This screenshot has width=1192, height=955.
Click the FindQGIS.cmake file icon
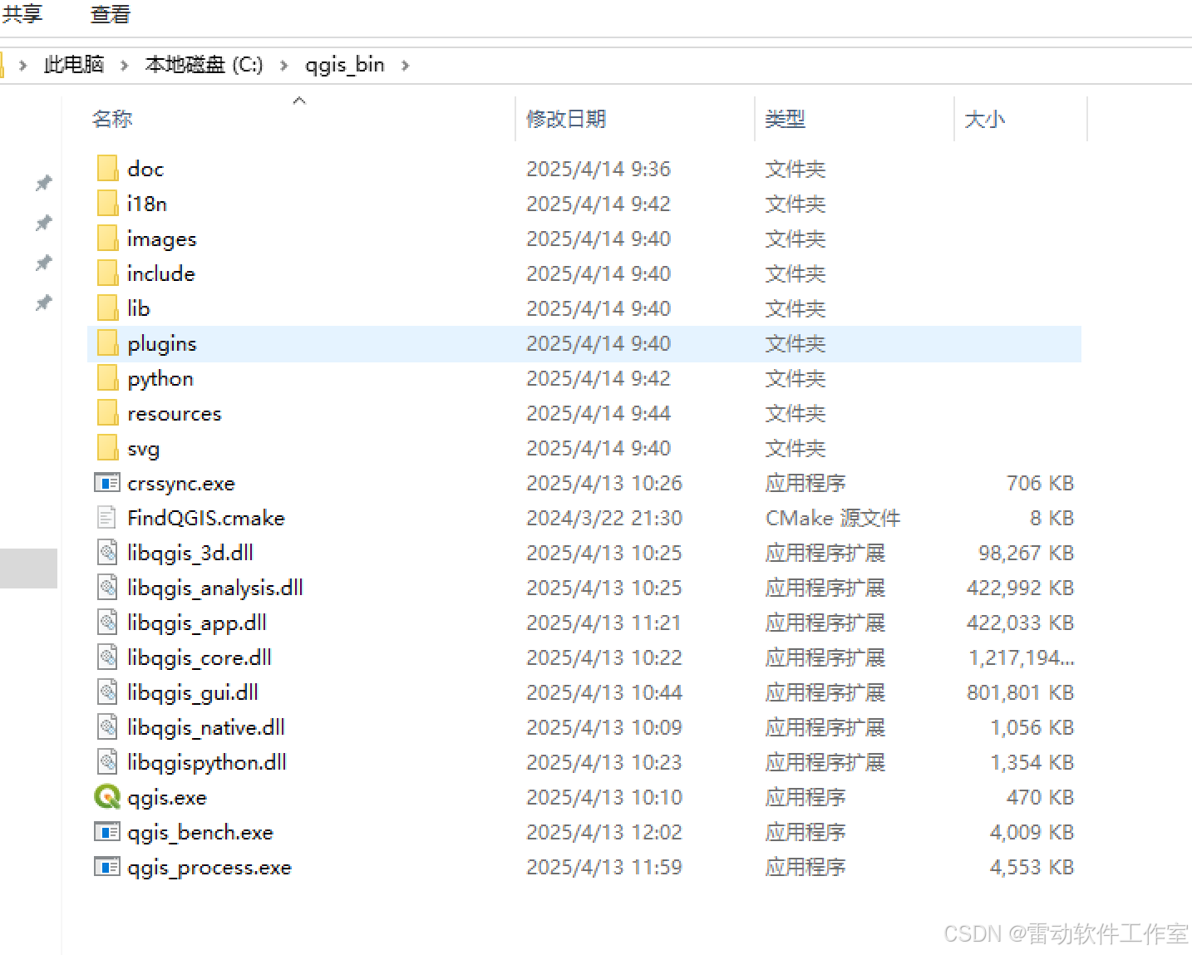pyautogui.click(x=107, y=518)
